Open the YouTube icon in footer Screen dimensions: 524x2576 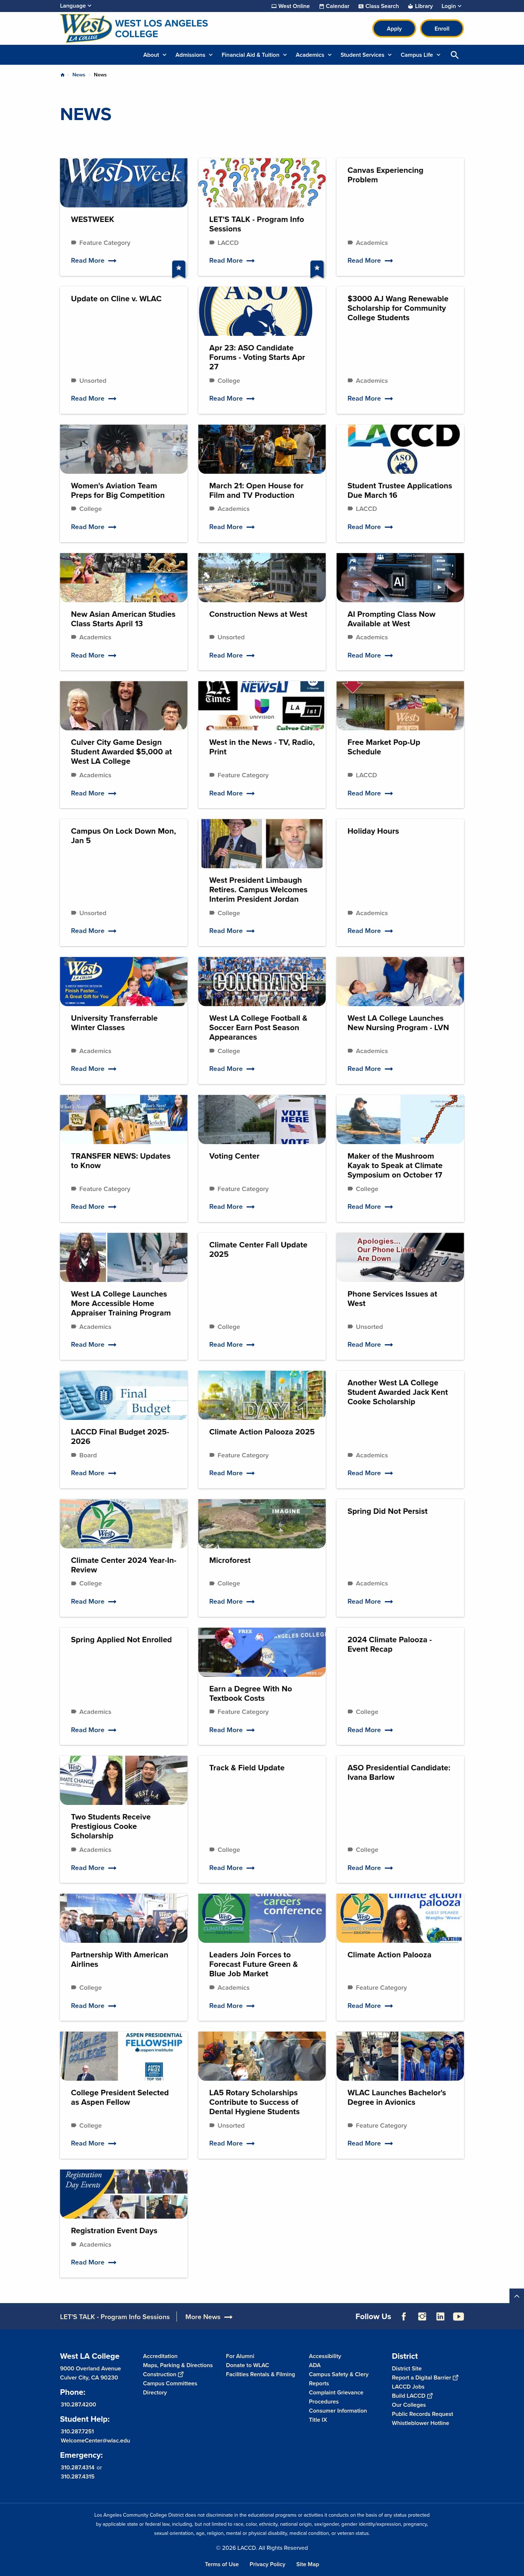tap(458, 2316)
